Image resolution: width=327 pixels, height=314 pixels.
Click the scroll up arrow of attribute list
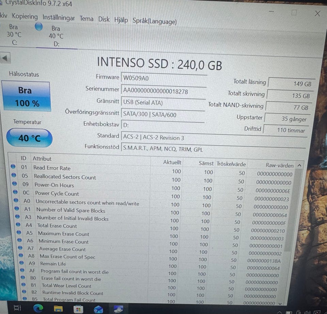click(299, 166)
